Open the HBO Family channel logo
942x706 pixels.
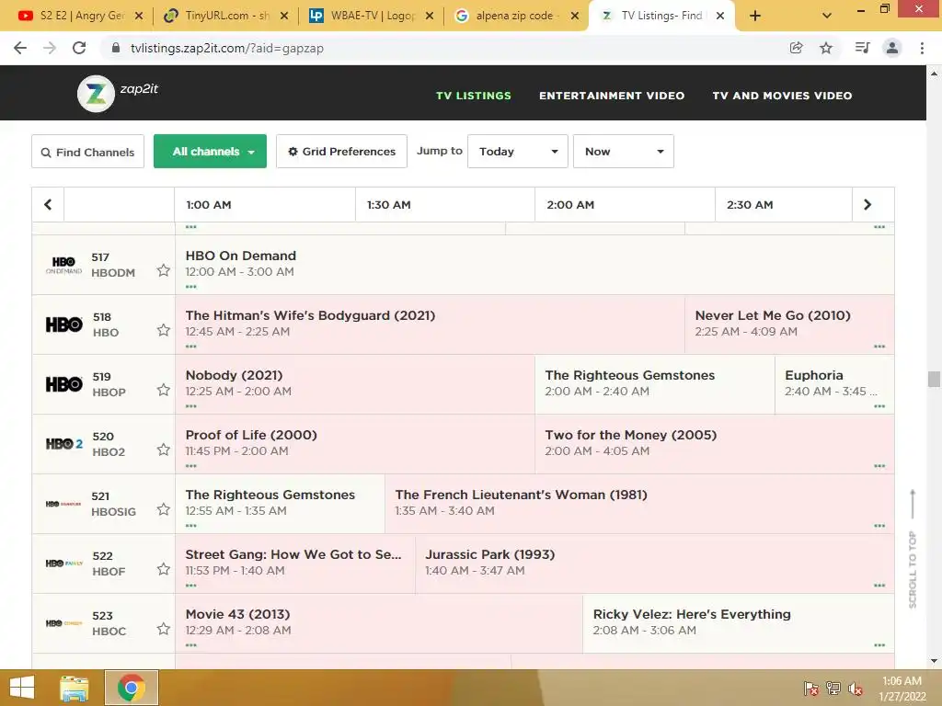pyautogui.click(x=63, y=564)
